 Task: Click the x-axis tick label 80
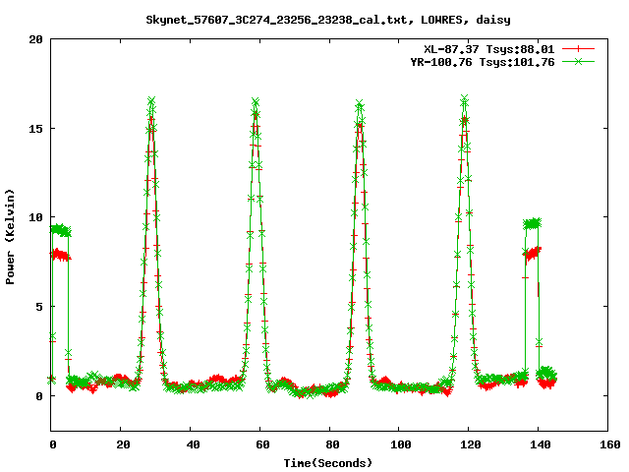[x=332, y=444]
